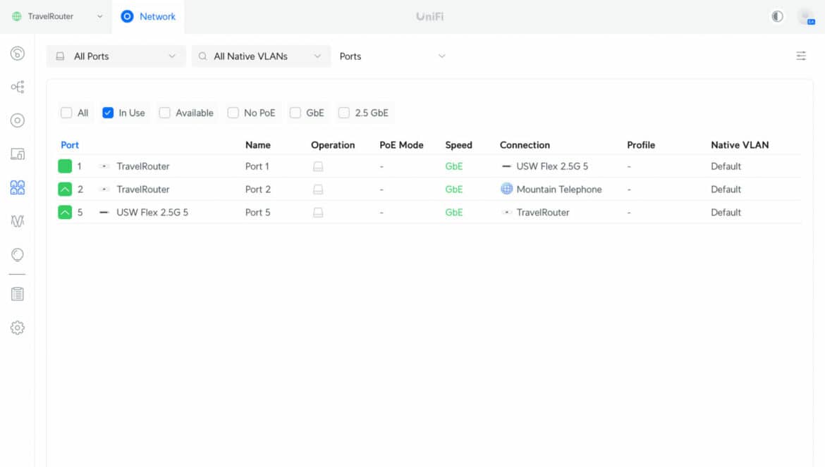Click Default VLAN in Port 2 row

(726, 189)
